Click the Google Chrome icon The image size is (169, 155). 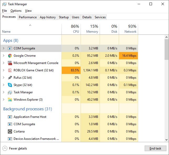[x=10, y=56]
